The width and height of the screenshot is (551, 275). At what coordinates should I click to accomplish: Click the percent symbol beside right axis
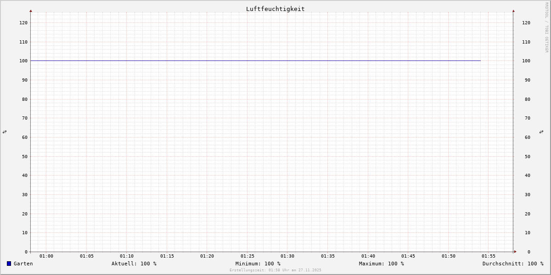(541, 132)
